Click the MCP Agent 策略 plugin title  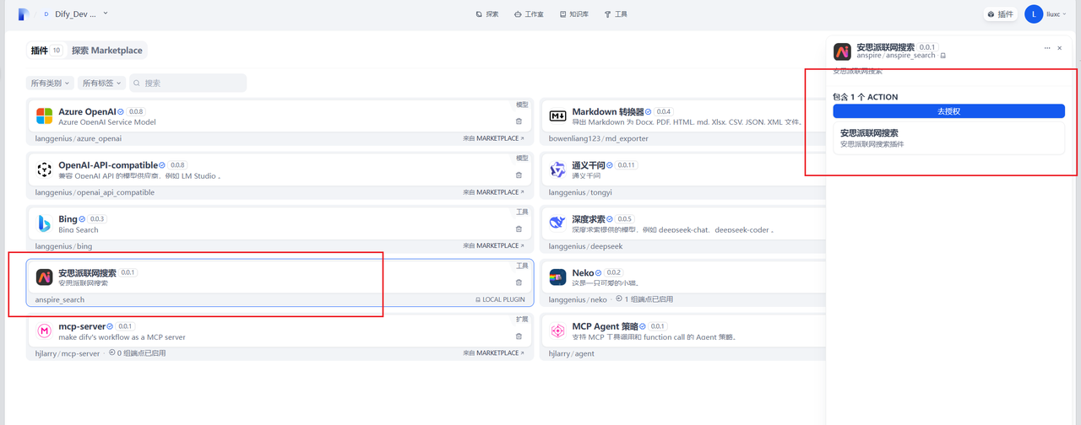coord(606,326)
